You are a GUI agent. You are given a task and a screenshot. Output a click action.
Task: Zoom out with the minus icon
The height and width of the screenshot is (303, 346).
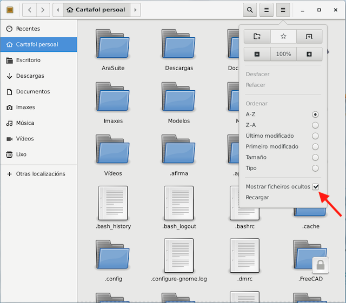257,54
